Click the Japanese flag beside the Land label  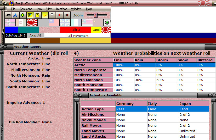click(106, 30)
